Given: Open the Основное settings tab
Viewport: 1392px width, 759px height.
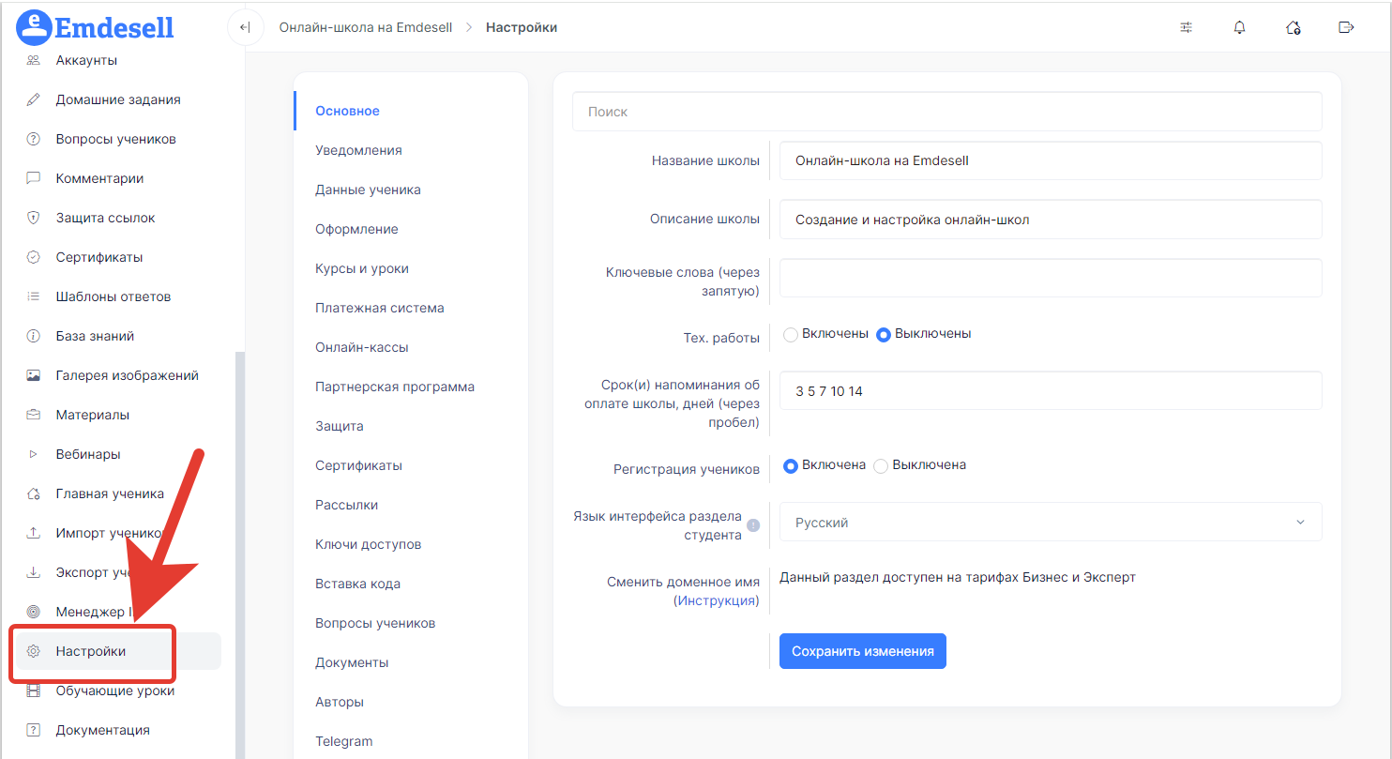Looking at the screenshot, I should (347, 111).
